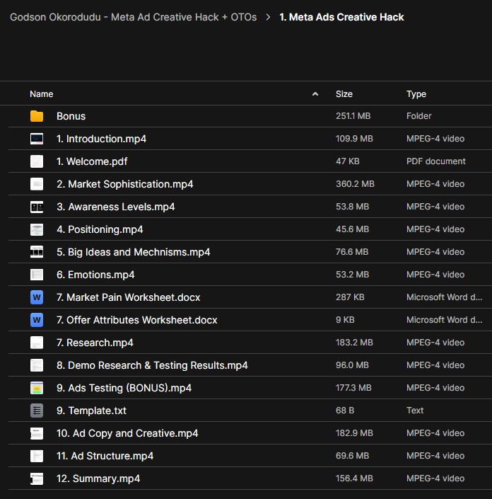492x499 pixels.
Task: Click the text file icon for Template.txt
Action: click(x=37, y=411)
